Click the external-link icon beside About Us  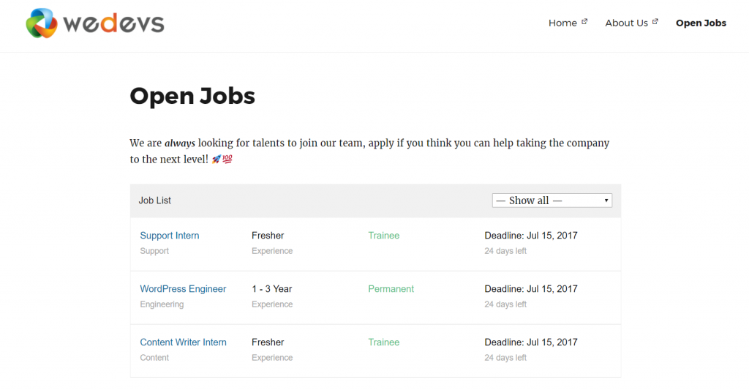click(x=655, y=22)
